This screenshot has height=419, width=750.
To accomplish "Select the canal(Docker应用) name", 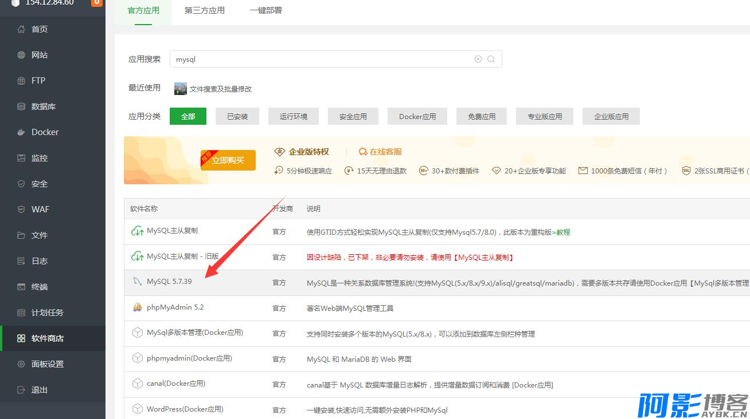I will [176, 384].
